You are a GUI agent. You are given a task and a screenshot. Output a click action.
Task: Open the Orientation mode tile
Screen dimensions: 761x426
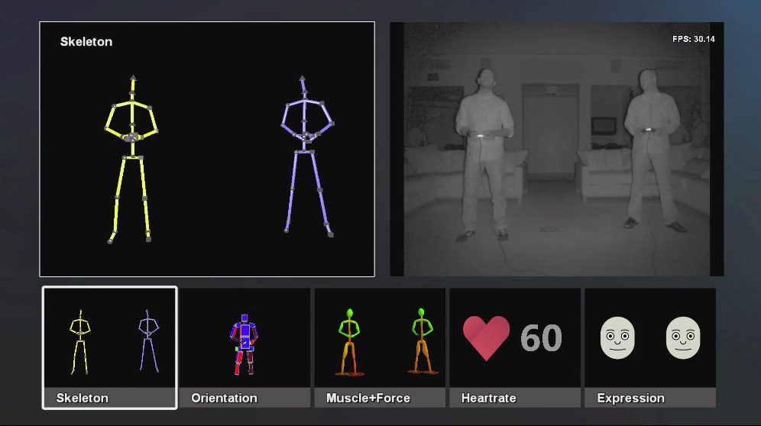point(244,348)
